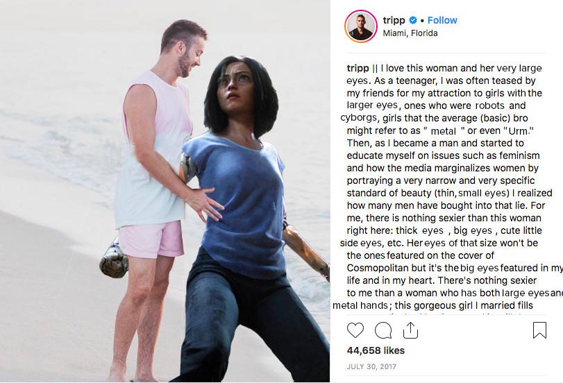The height and width of the screenshot is (383, 563).
Task: Open the post permalink dated July 30, 2017
Action: (371, 366)
